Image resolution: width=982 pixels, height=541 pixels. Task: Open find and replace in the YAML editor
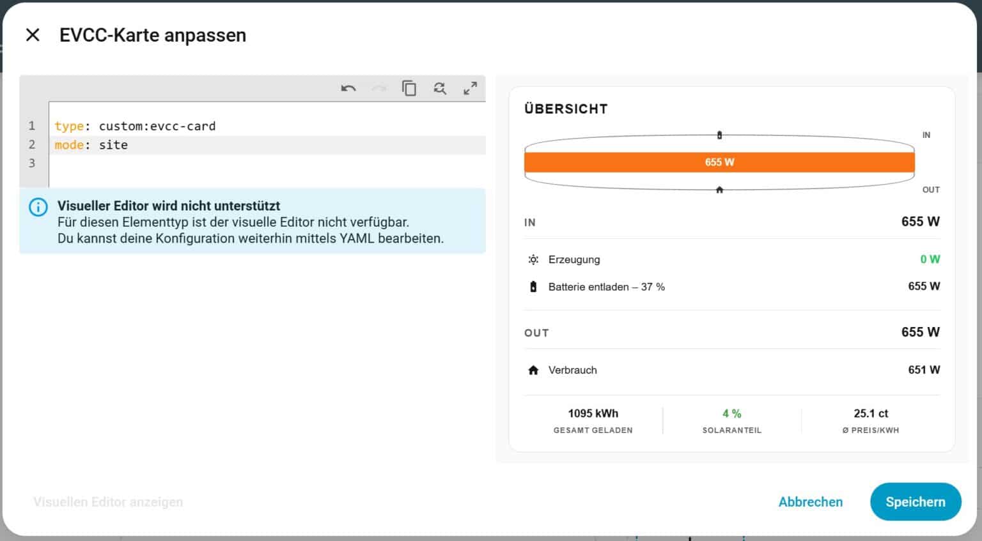440,88
